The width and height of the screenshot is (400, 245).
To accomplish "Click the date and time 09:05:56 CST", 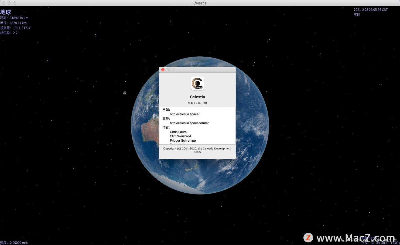I will click(371, 10).
